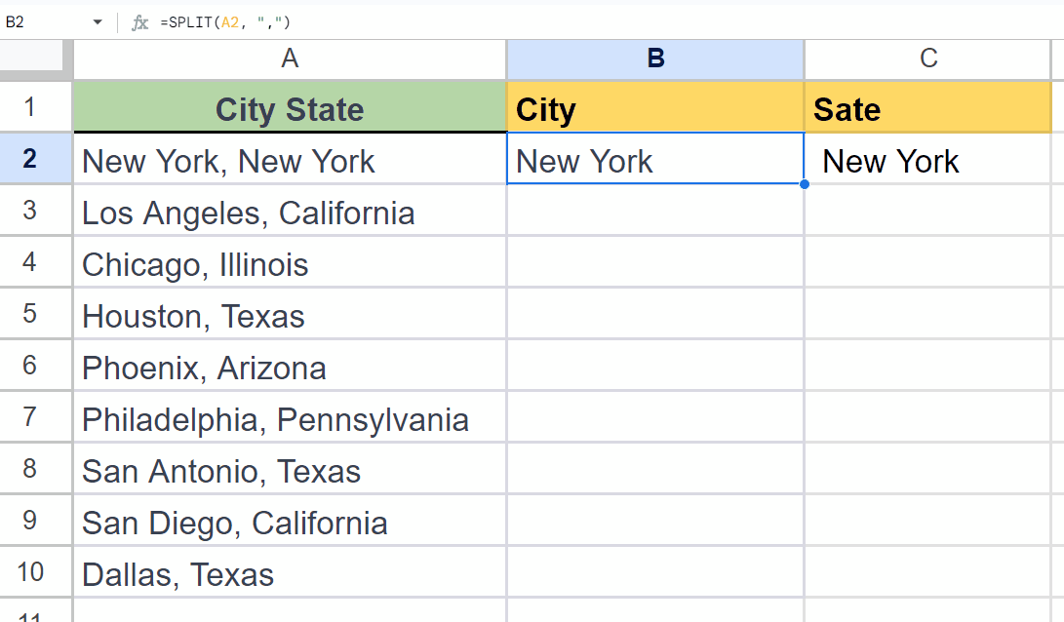
Task: Click the yellow City header cell
Action: click(654, 107)
